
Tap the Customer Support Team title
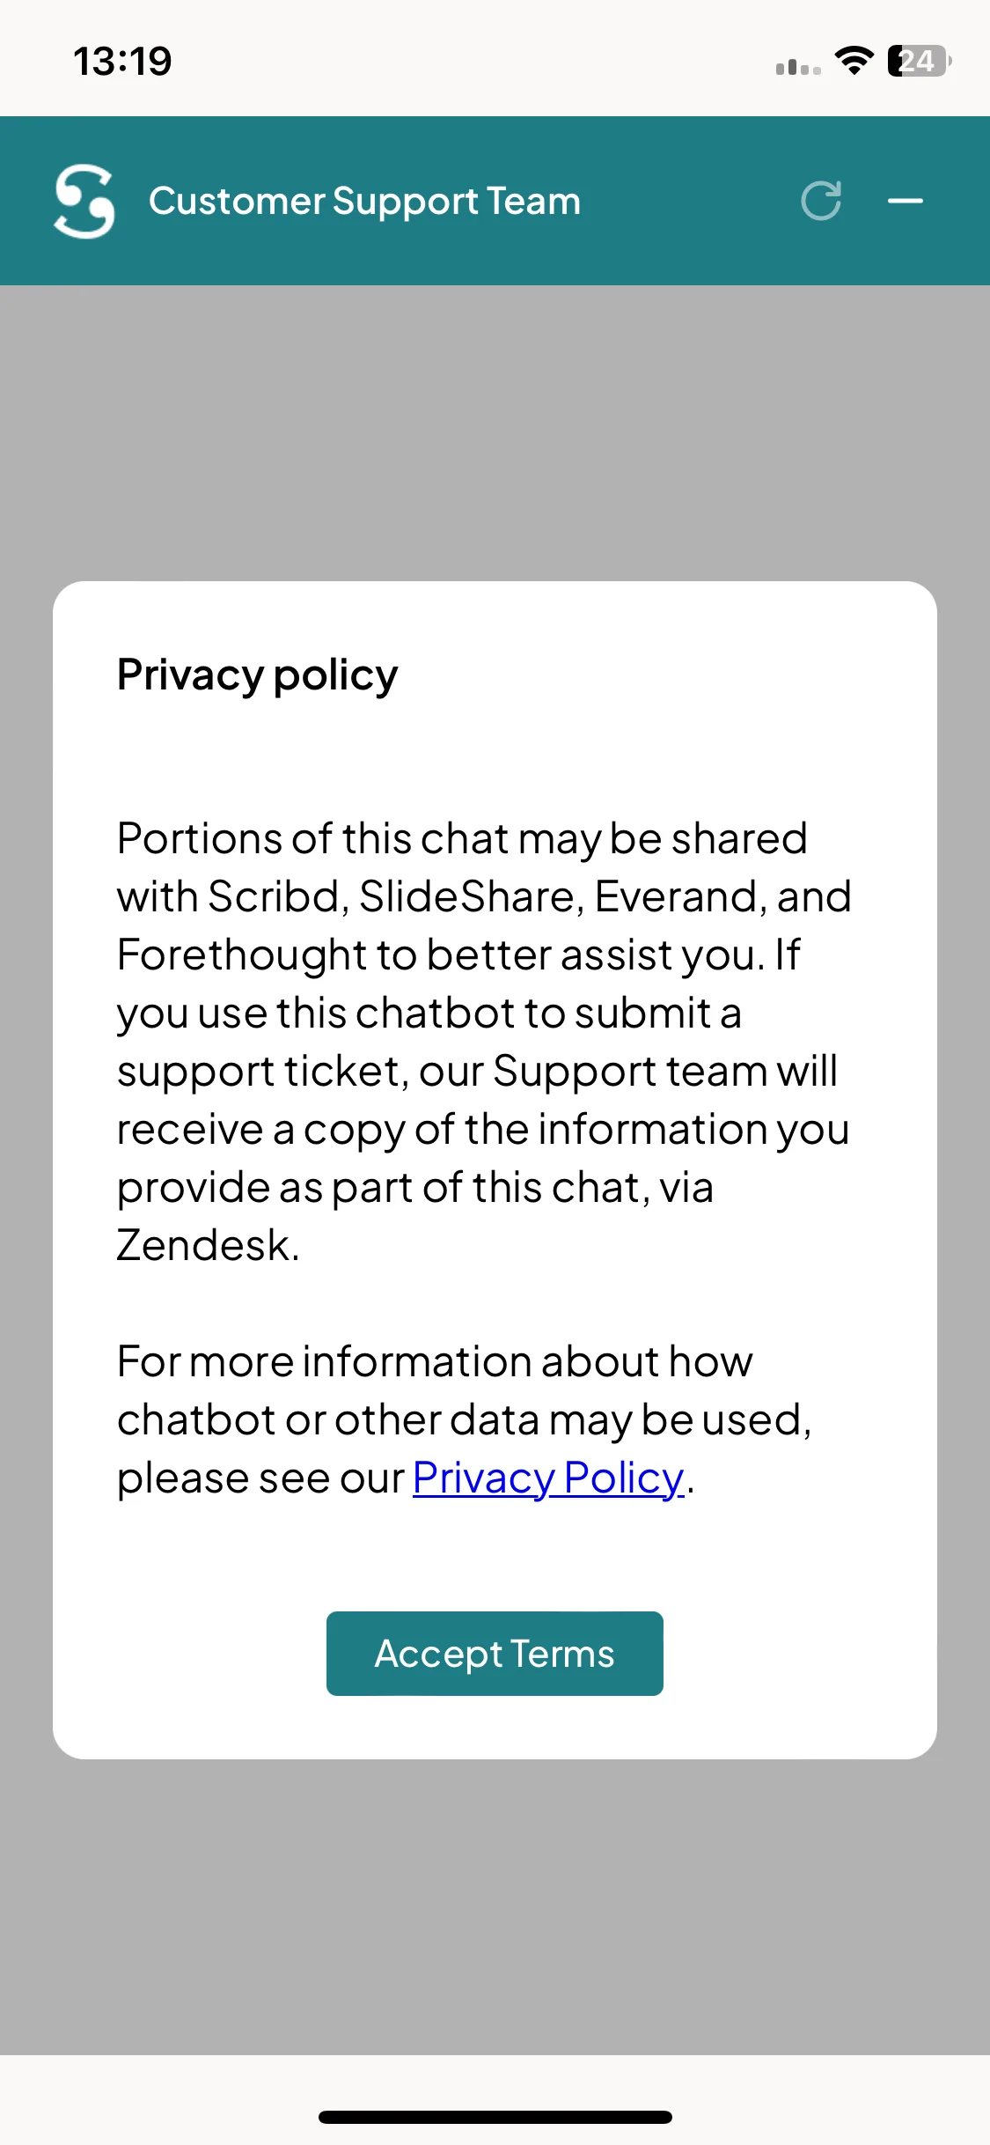pyautogui.click(x=364, y=201)
